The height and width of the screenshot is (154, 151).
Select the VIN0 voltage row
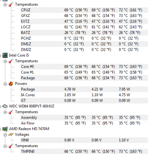pyautogui.click(x=84, y=140)
